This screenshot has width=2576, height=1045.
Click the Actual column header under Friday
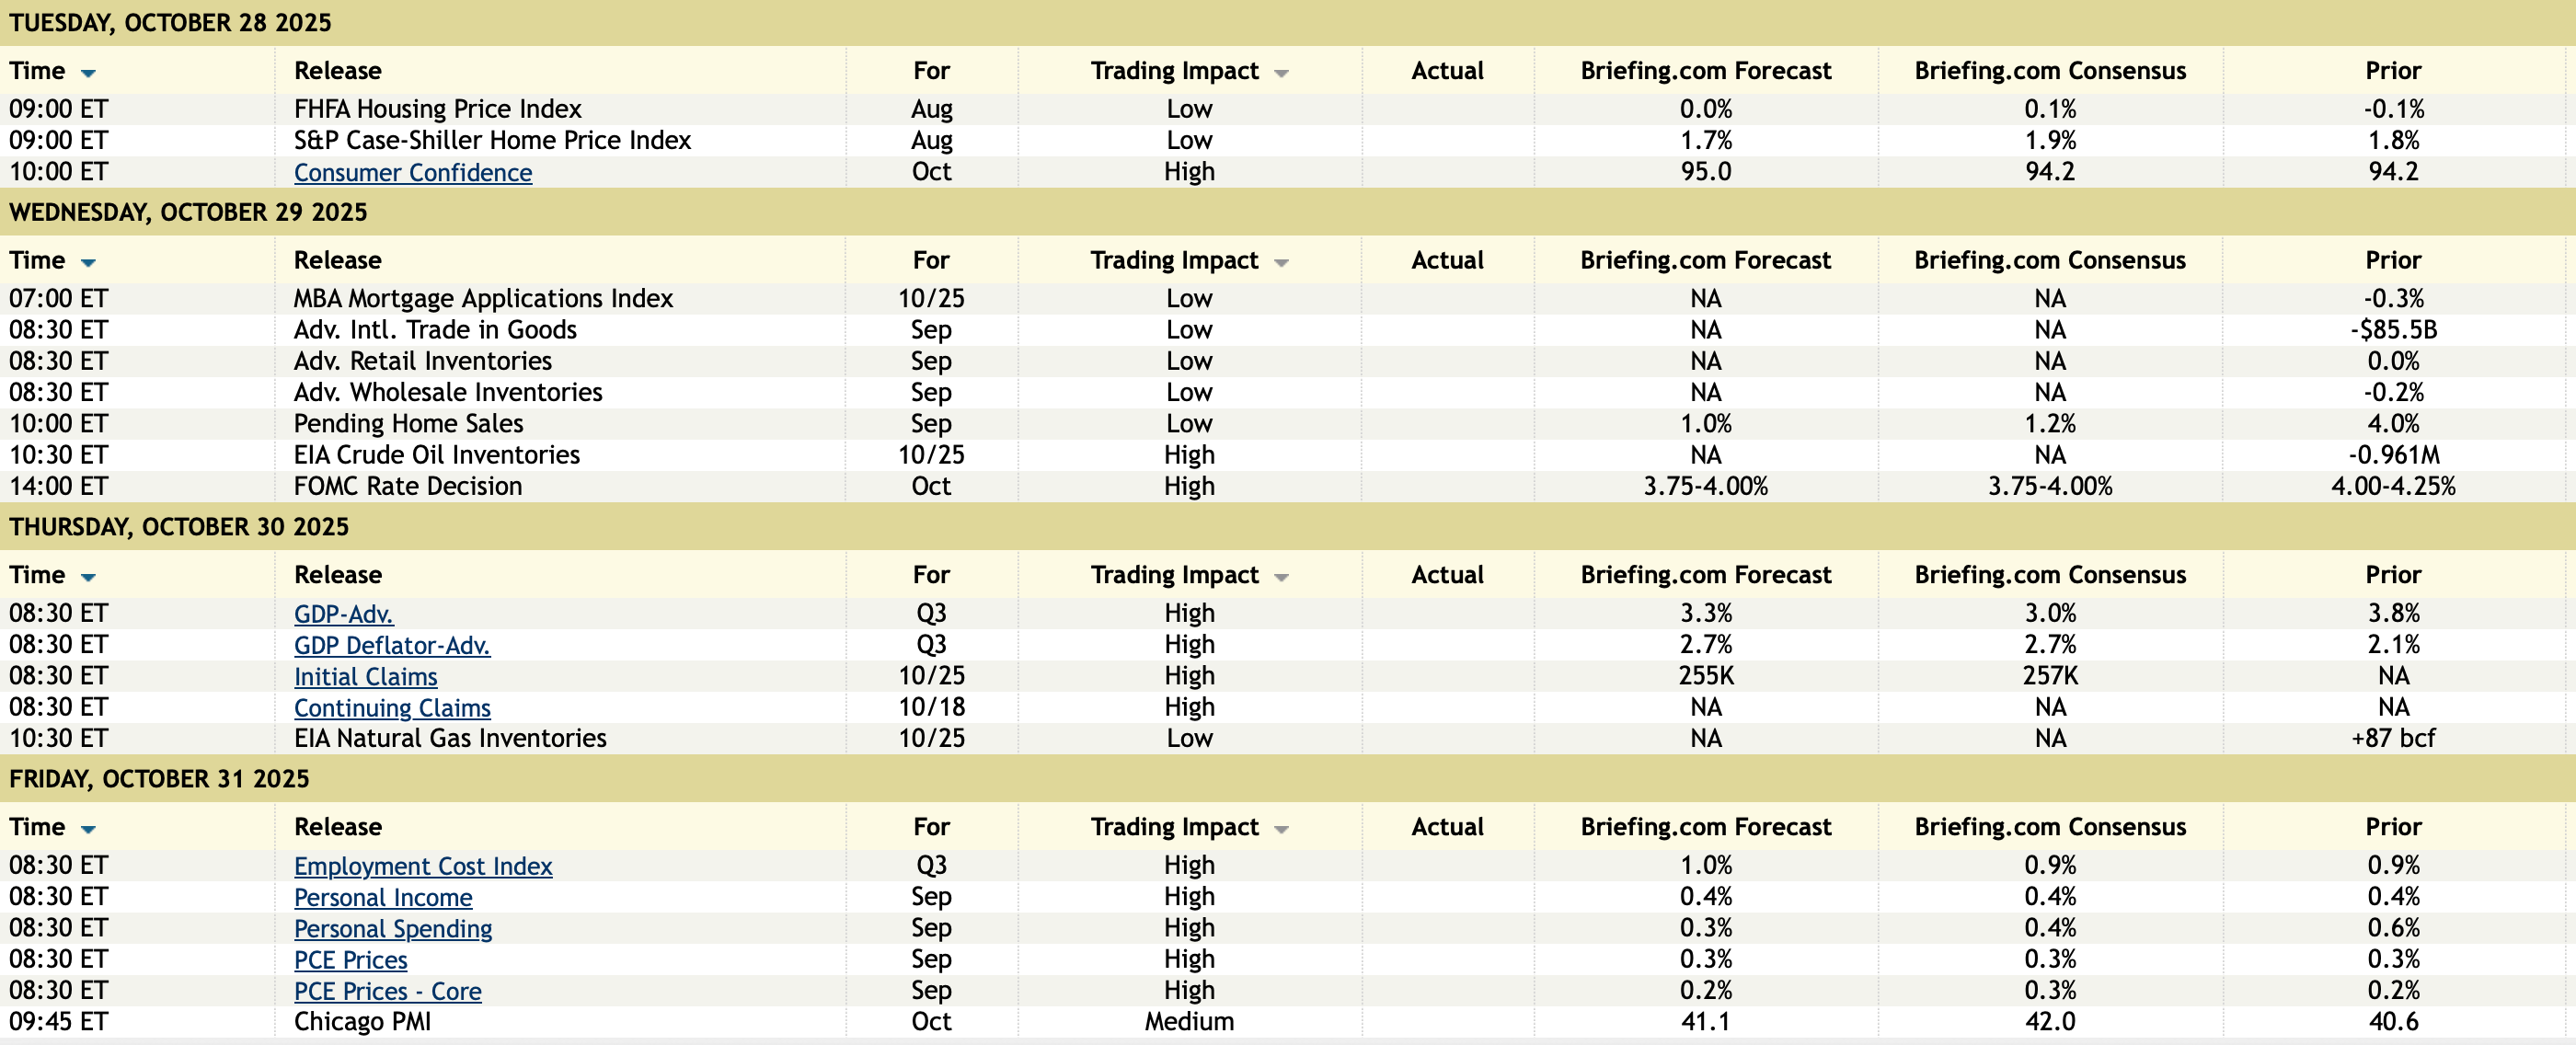1446,827
